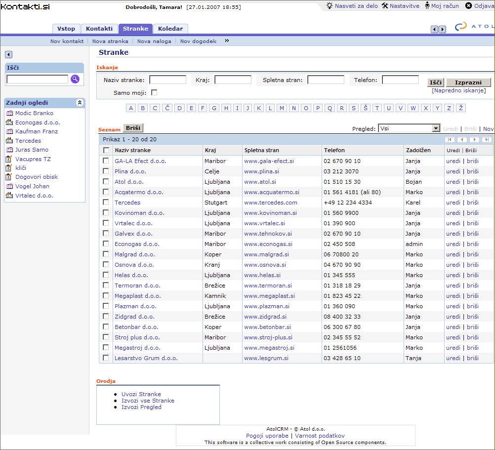Open the Pregled dropdown
Screen dimensions: 495x450
(409, 128)
